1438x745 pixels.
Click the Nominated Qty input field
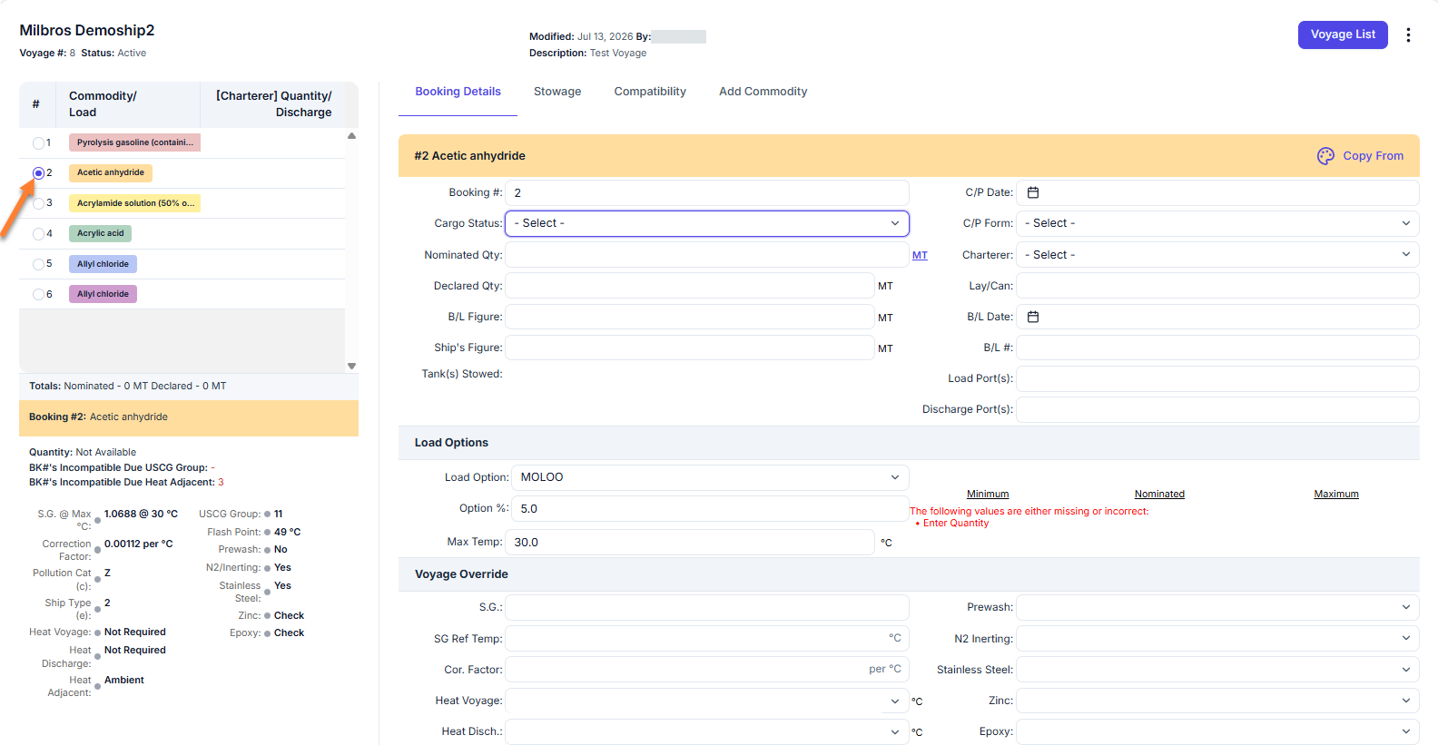[x=707, y=255]
